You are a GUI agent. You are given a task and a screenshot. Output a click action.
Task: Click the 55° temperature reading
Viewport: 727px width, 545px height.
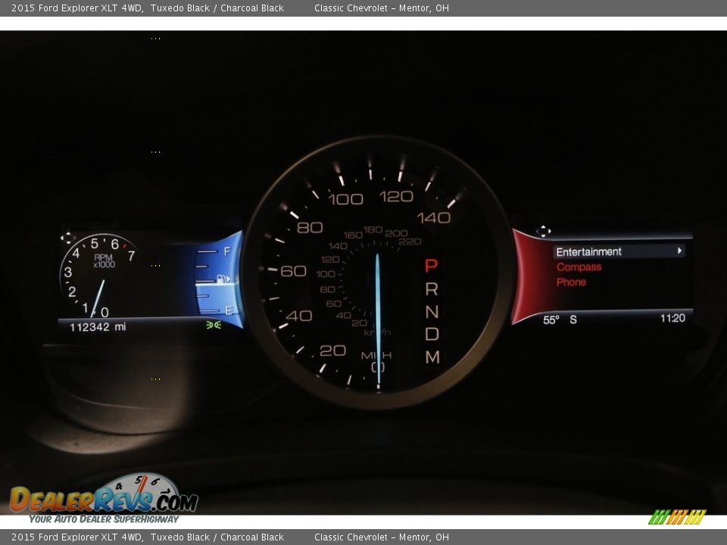[551, 320]
